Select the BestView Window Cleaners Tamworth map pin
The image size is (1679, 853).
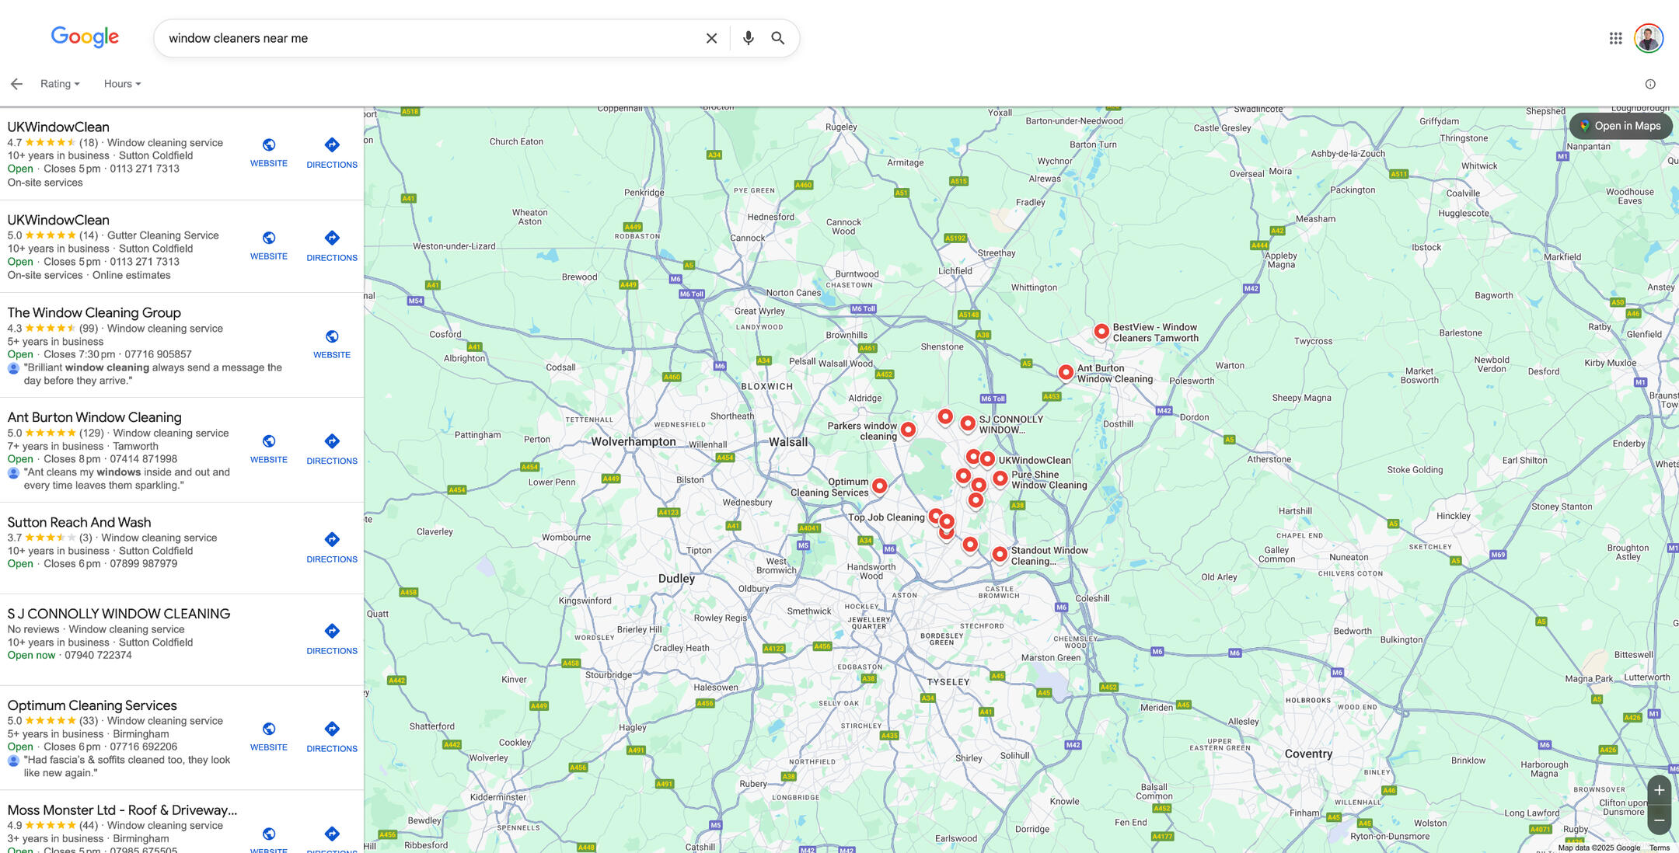point(1101,332)
